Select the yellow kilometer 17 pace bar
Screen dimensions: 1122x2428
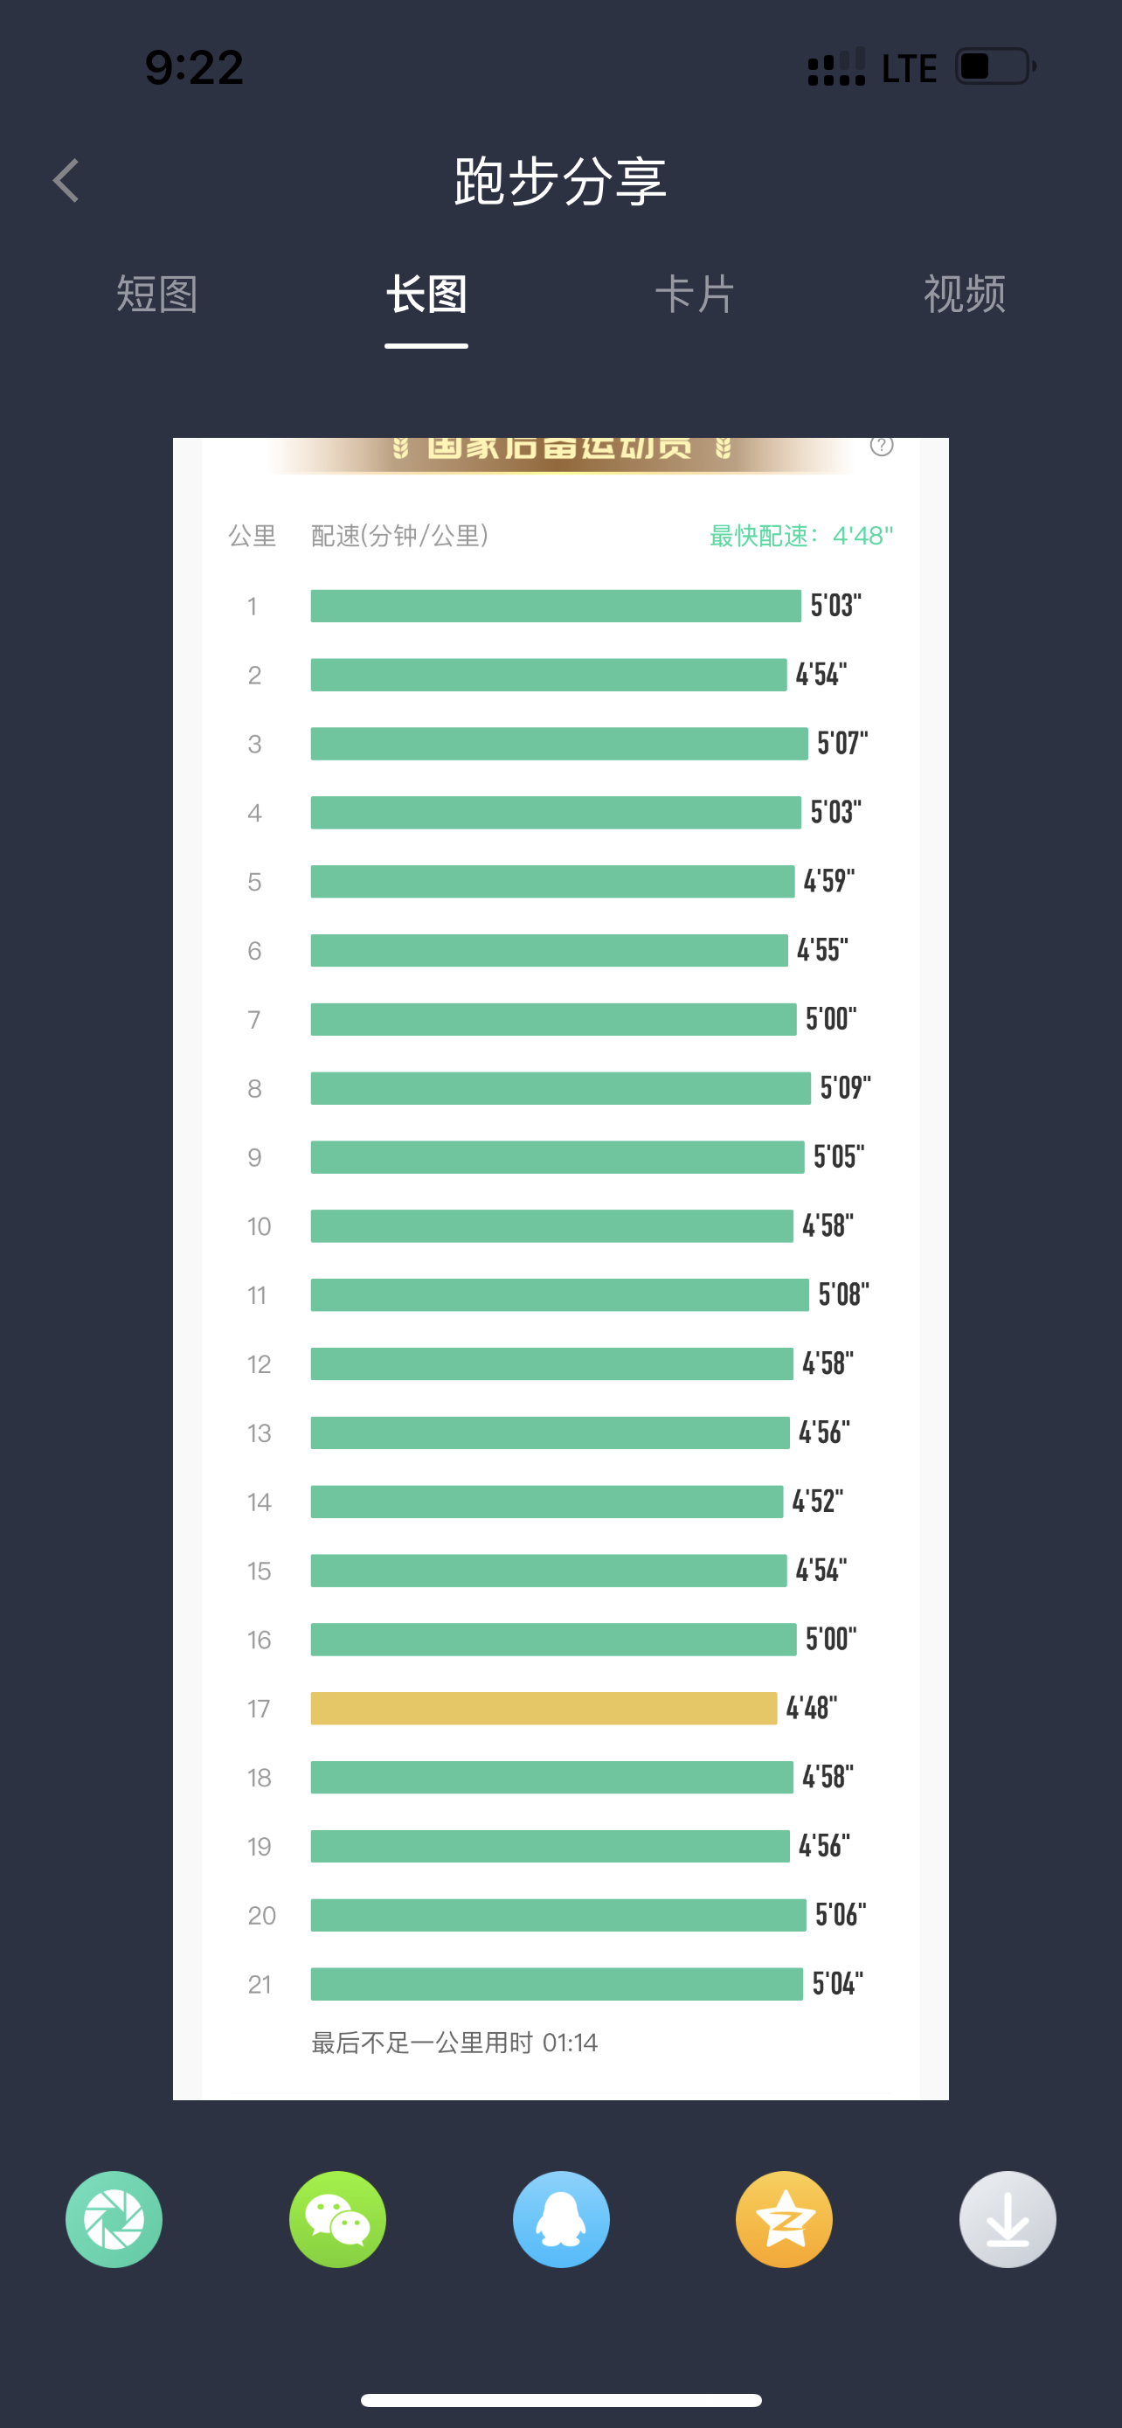[544, 1708]
